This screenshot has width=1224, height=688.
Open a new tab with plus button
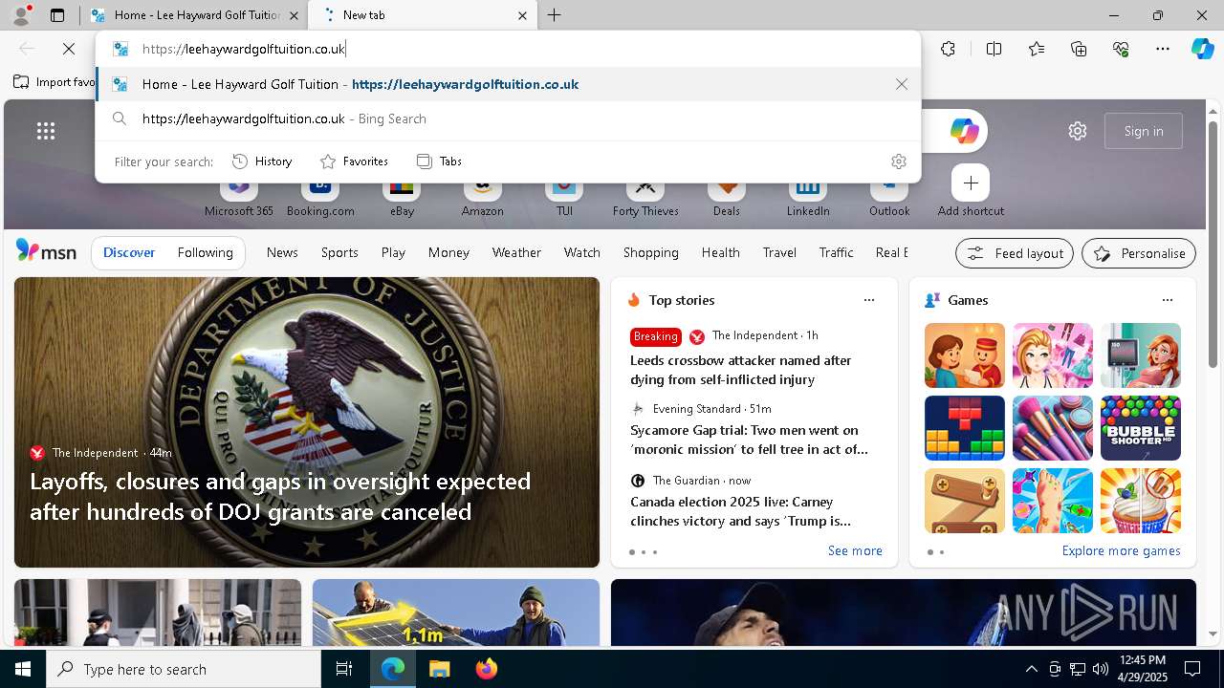555,15
